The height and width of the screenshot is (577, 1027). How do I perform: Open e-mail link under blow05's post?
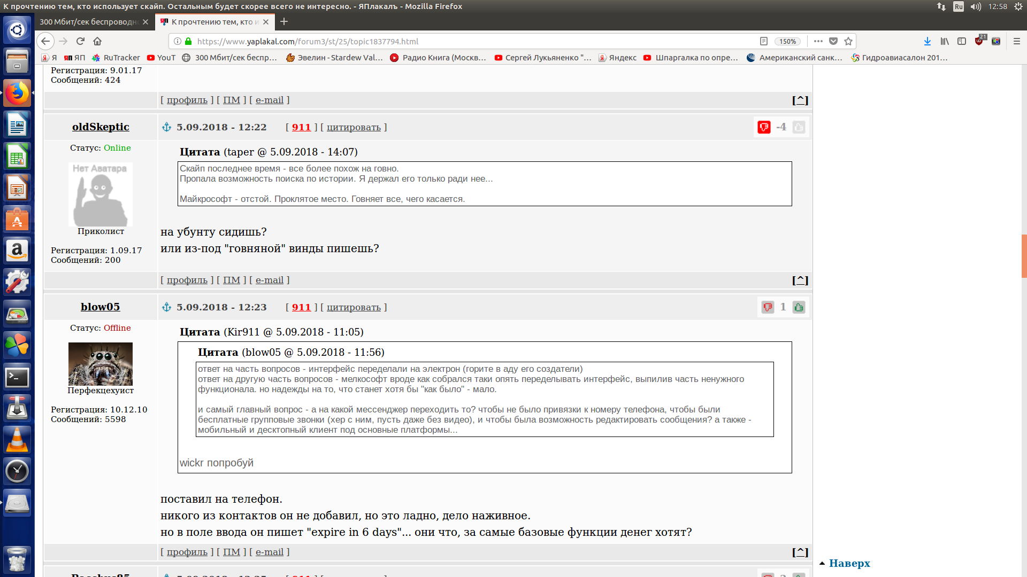pos(269,552)
